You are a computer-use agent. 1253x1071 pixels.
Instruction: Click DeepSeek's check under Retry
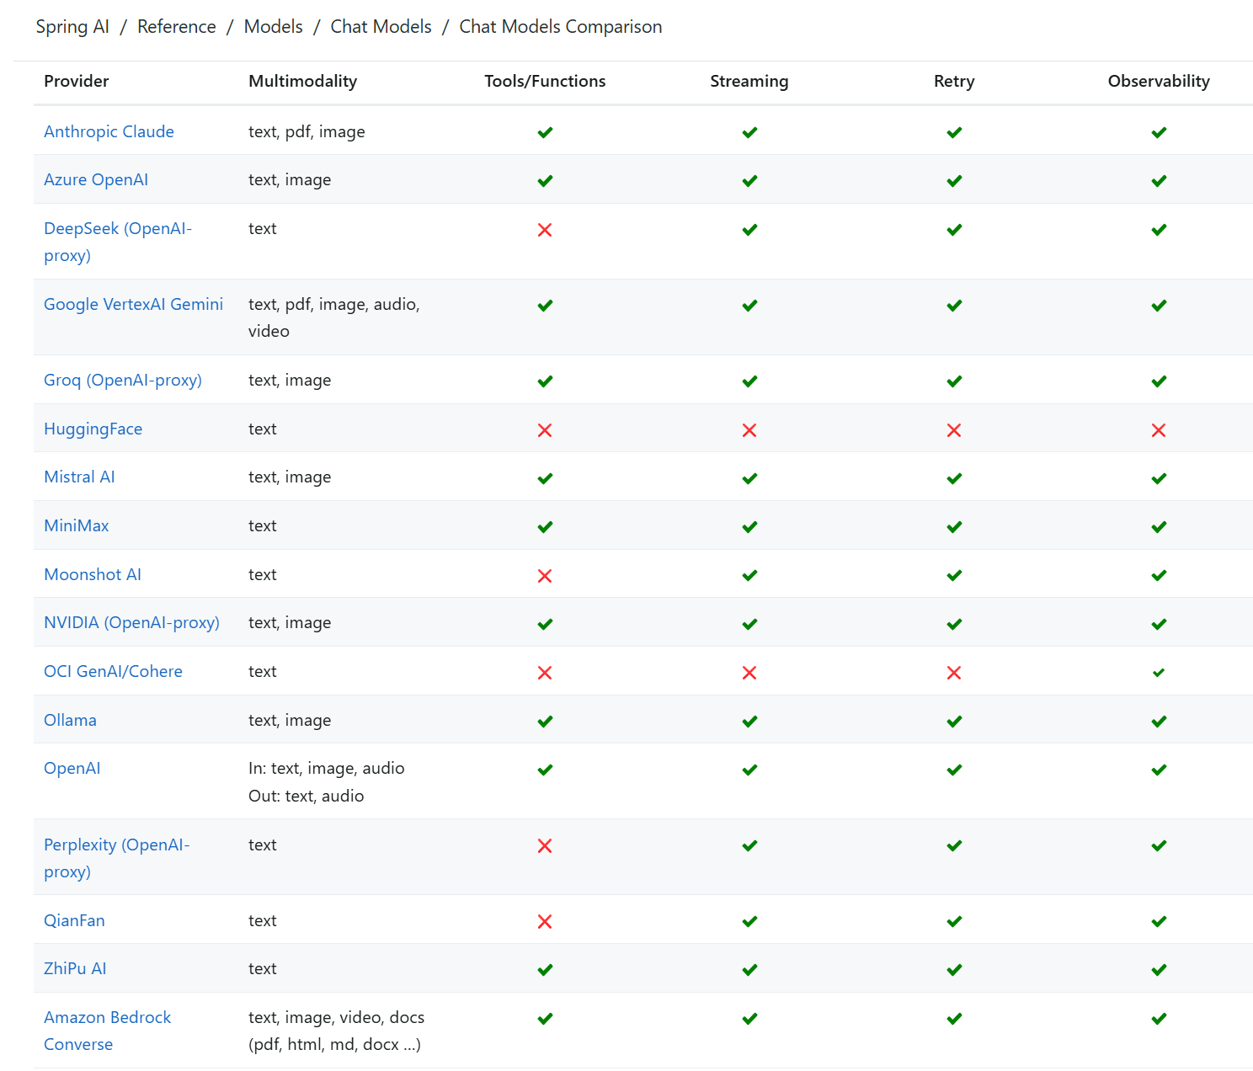tap(954, 230)
